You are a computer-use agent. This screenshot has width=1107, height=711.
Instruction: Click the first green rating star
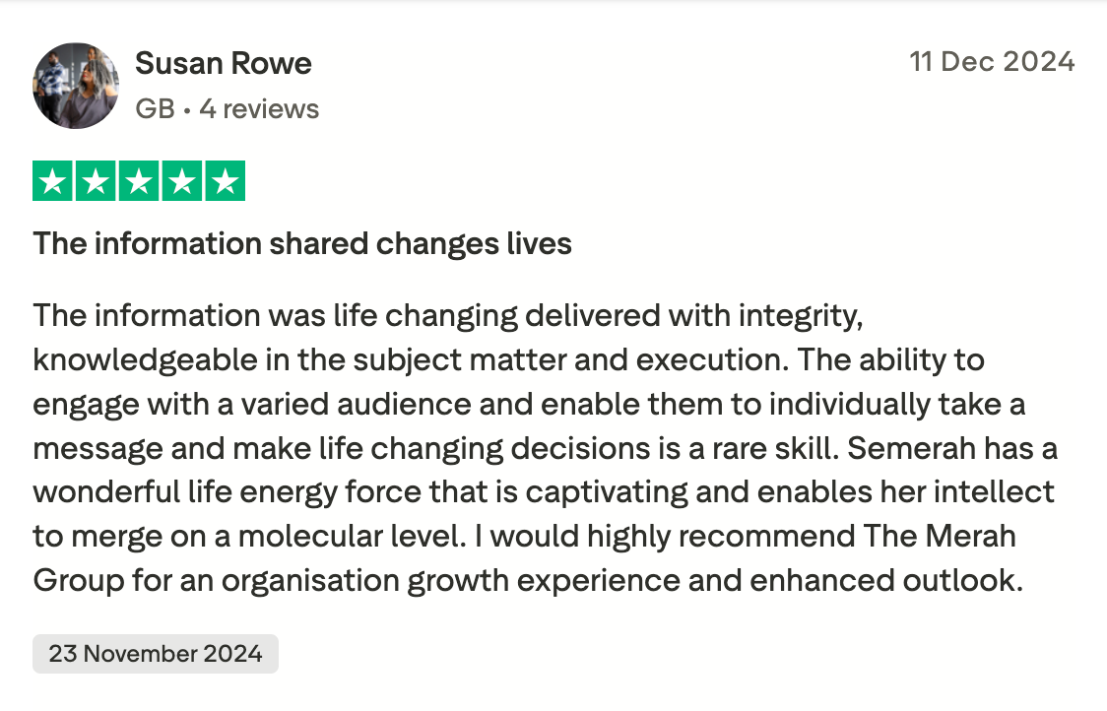(x=52, y=181)
